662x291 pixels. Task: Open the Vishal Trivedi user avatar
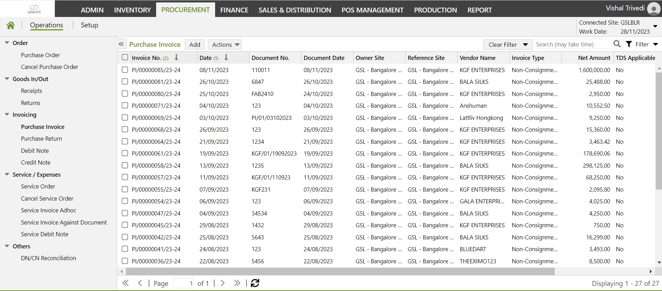pyautogui.click(x=654, y=9)
